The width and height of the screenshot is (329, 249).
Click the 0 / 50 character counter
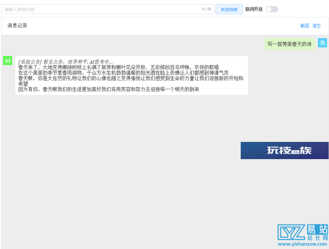point(207,9)
